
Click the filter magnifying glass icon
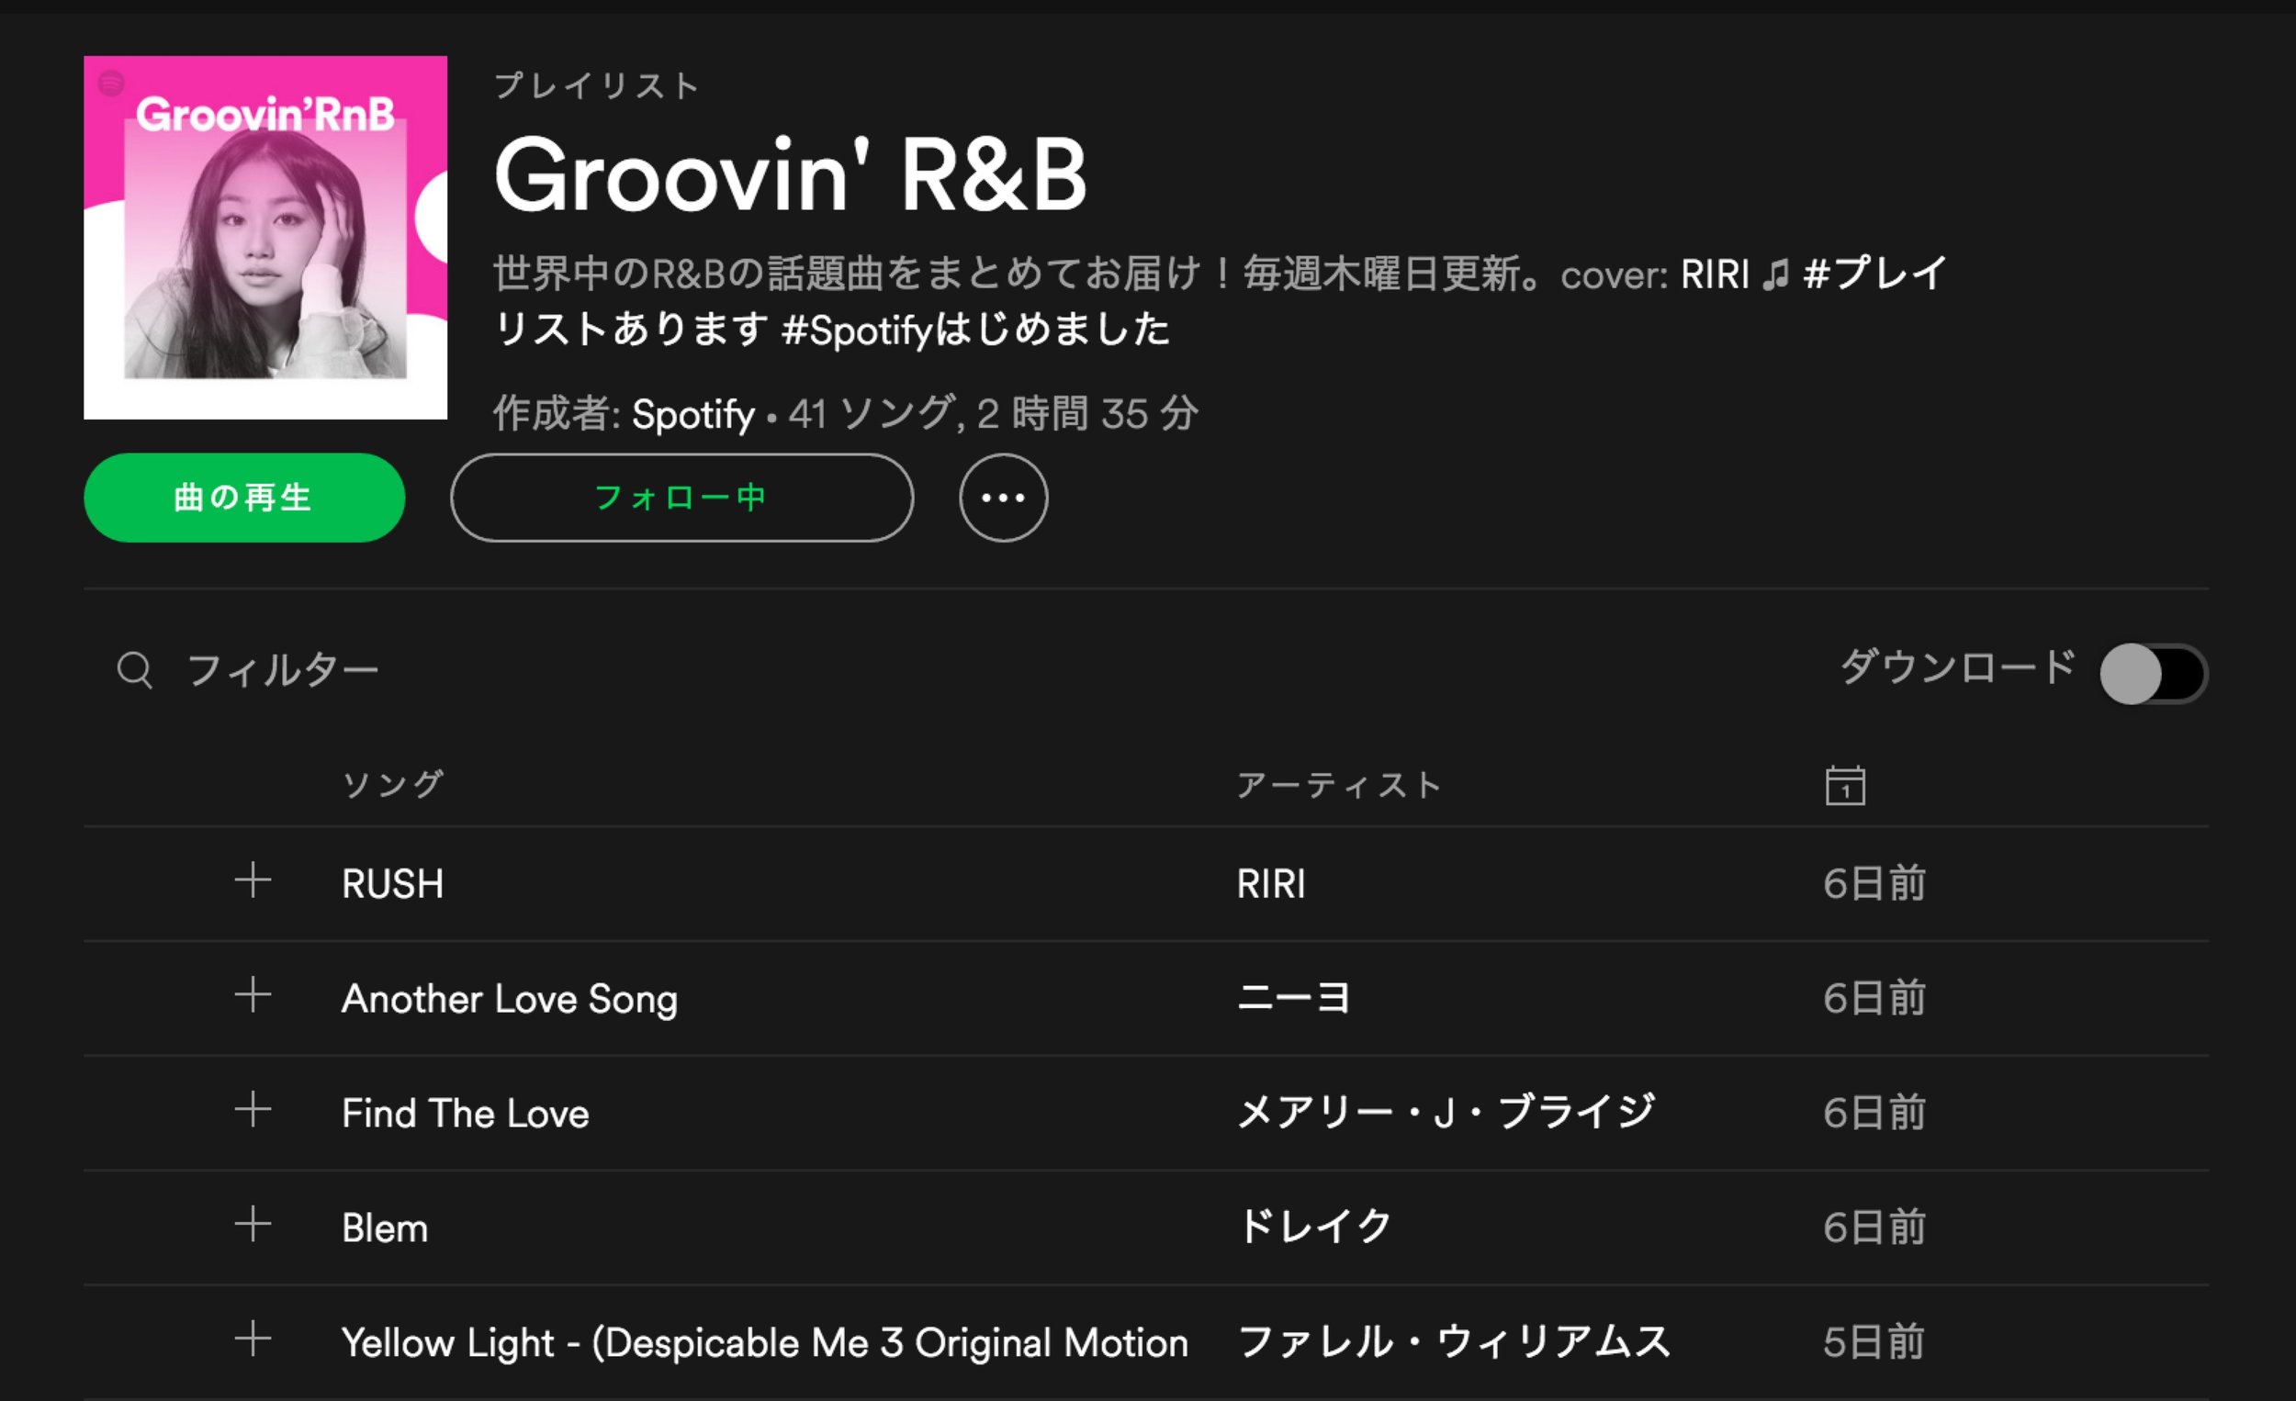(x=135, y=670)
